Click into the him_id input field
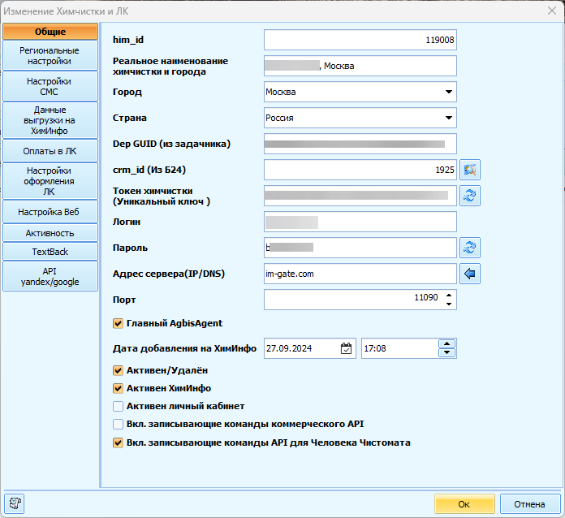Image resolution: width=565 pixels, height=518 pixels. (360, 40)
